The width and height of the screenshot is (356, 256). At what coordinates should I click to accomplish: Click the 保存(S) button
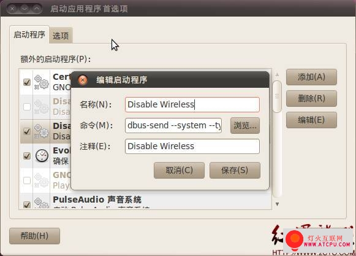tap(235, 170)
